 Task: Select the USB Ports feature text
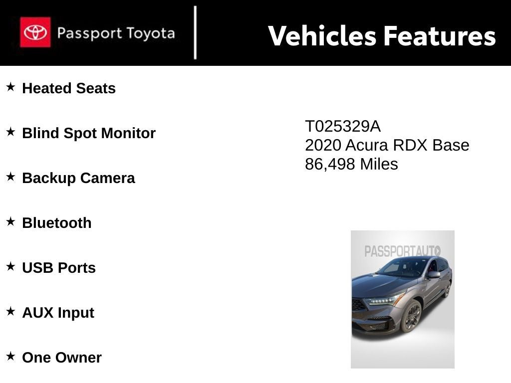click(x=59, y=268)
